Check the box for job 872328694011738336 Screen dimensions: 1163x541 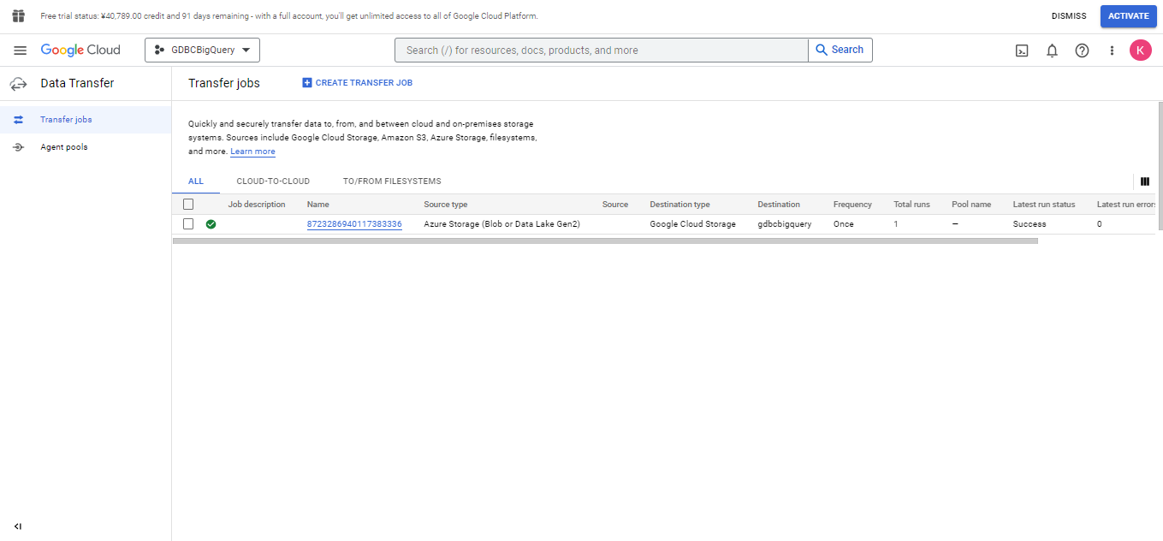(188, 224)
